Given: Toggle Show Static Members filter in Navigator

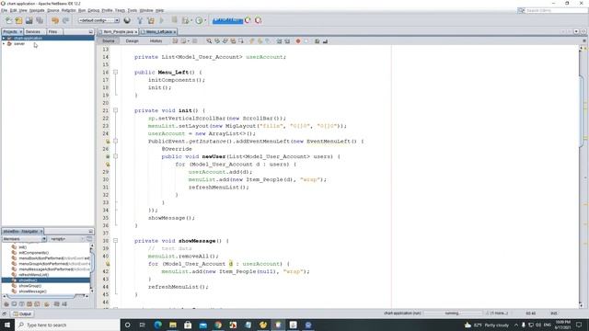Looking at the screenshot, I should (21, 304).
